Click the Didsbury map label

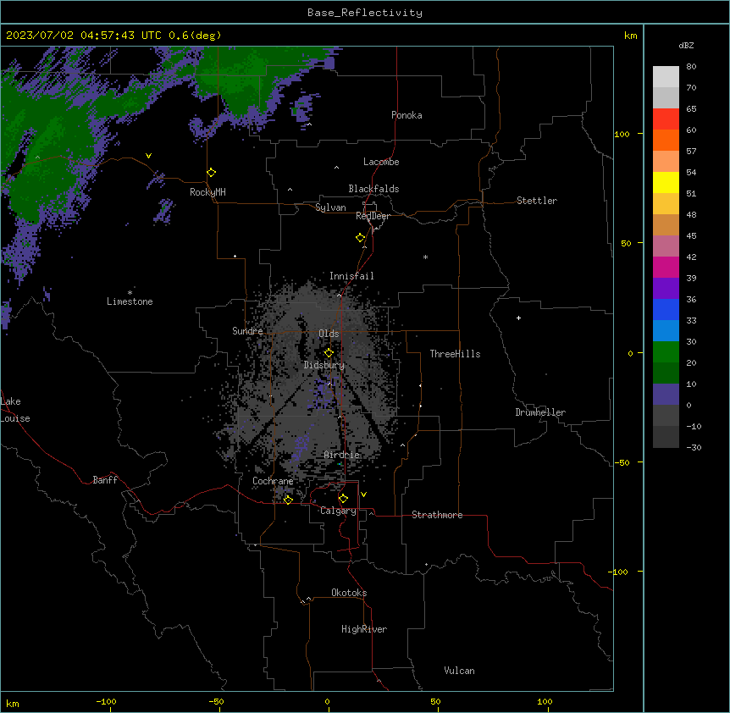[x=324, y=365]
